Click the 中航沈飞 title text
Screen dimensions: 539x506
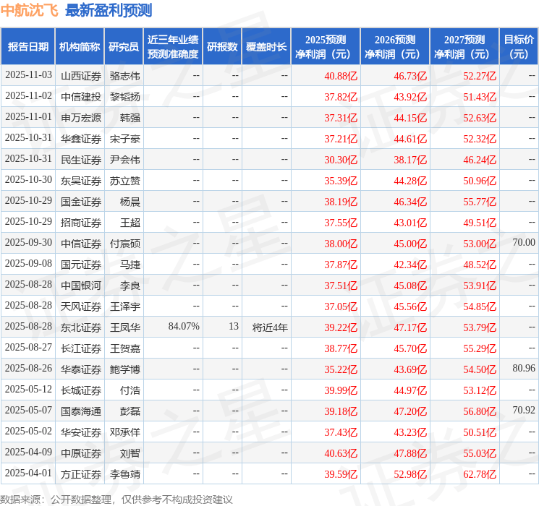[30, 10]
